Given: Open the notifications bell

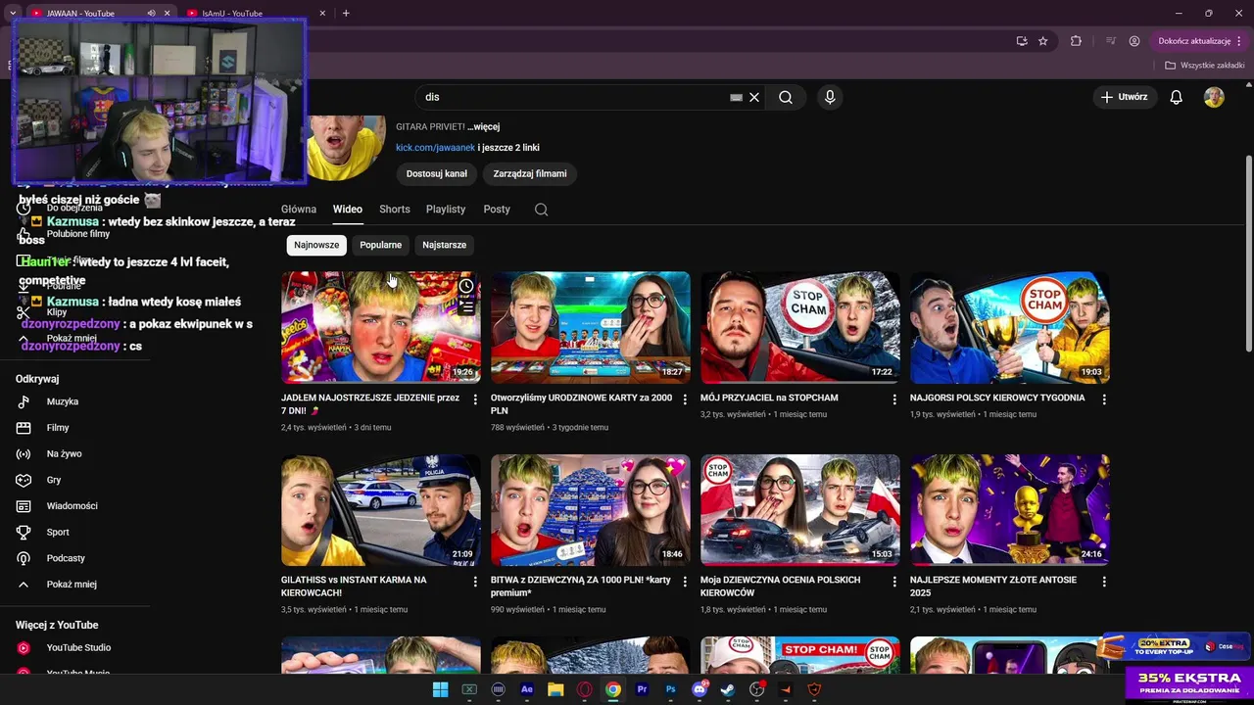Looking at the screenshot, I should [x=1177, y=97].
